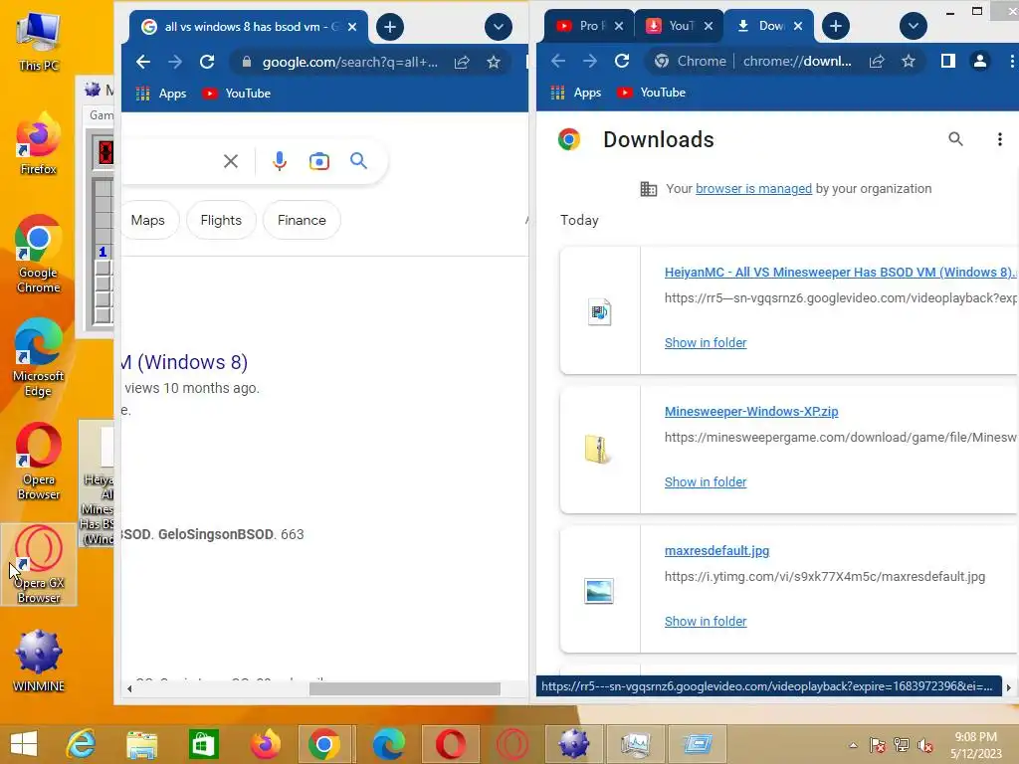Click Firefox icon in the taskbar
Viewport: 1019px width, 764px height.
(265, 744)
